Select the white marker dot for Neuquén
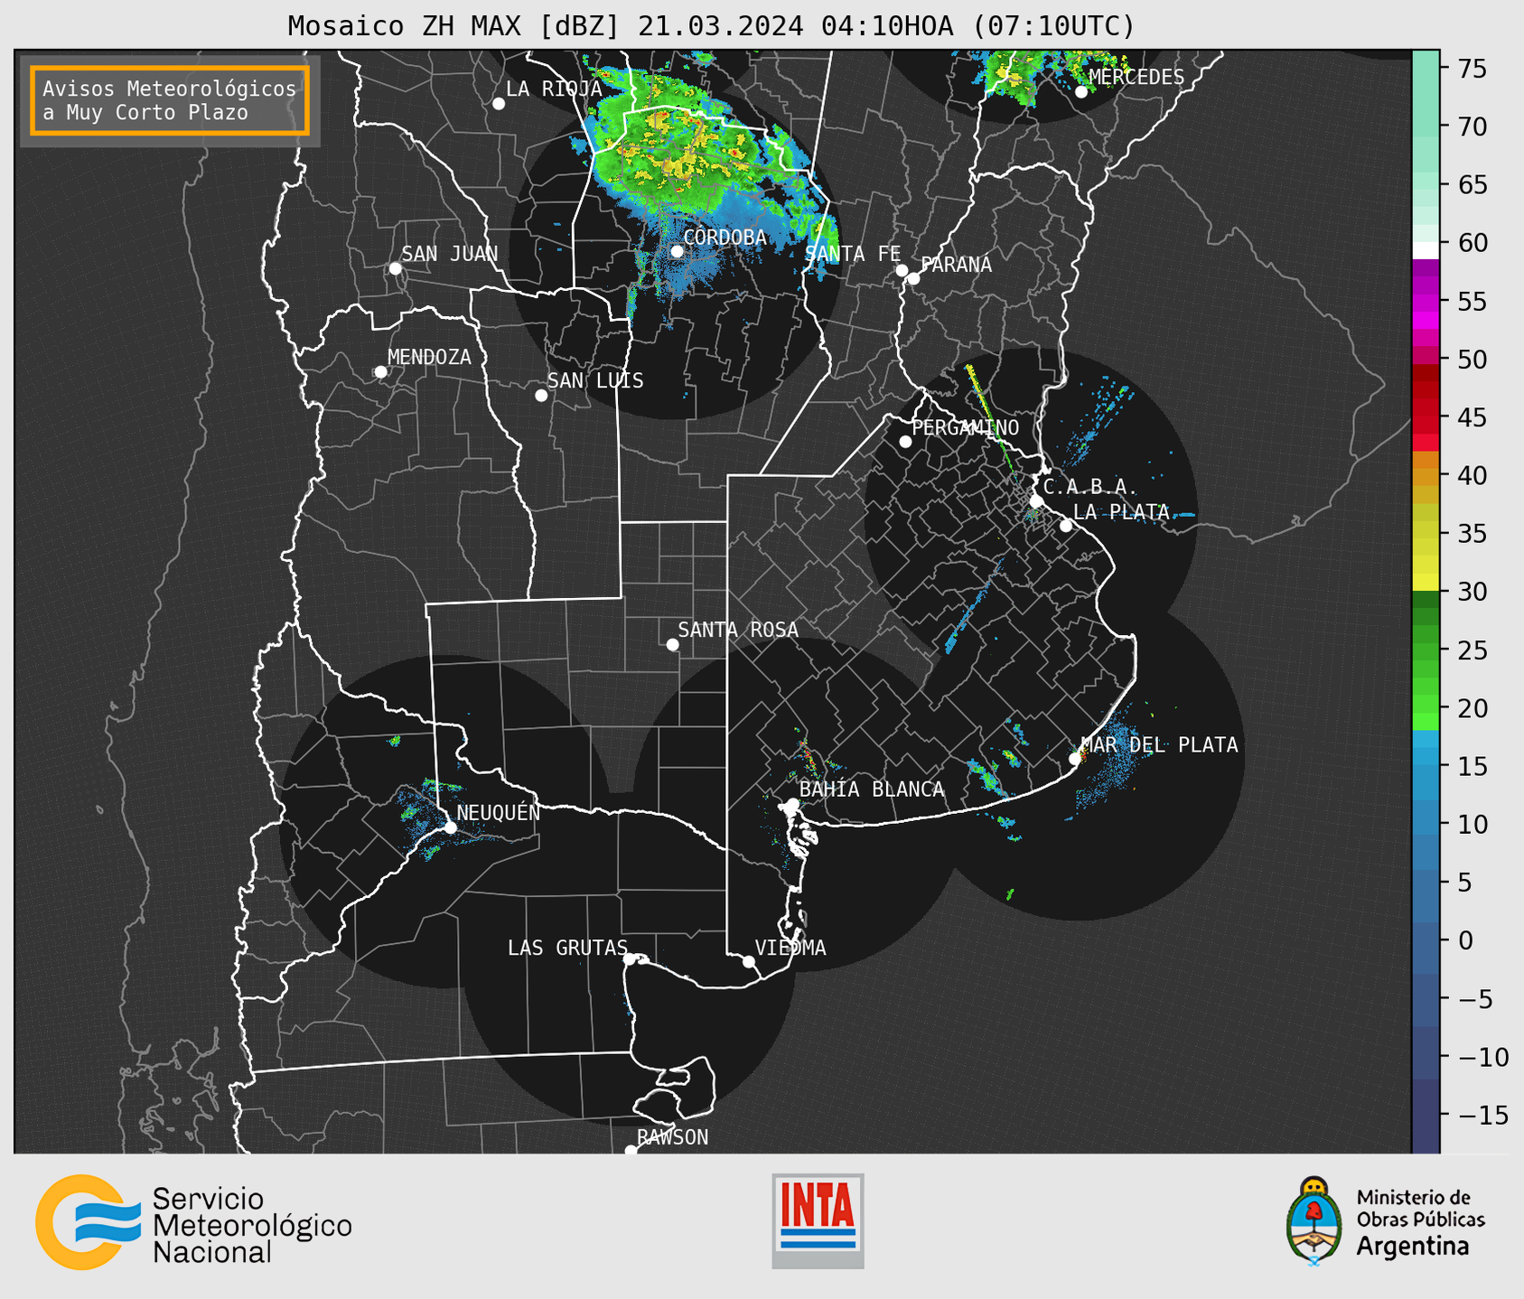This screenshot has width=1524, height=1299. click(450, 827)
